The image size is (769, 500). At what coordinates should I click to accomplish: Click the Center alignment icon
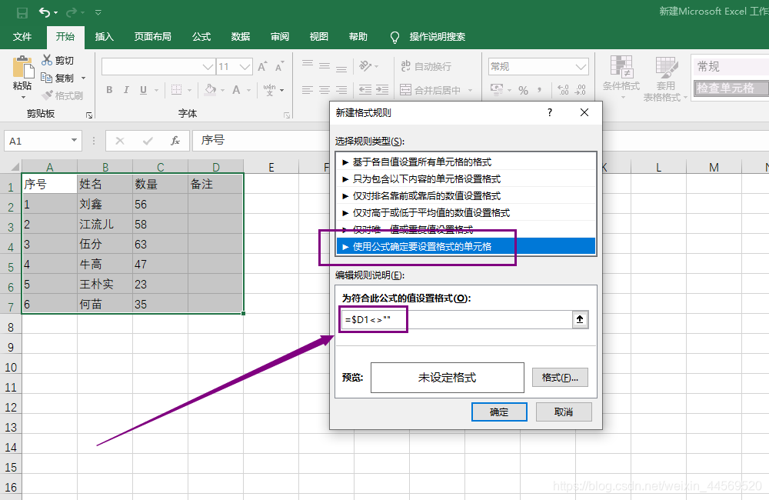click(325, 90)
